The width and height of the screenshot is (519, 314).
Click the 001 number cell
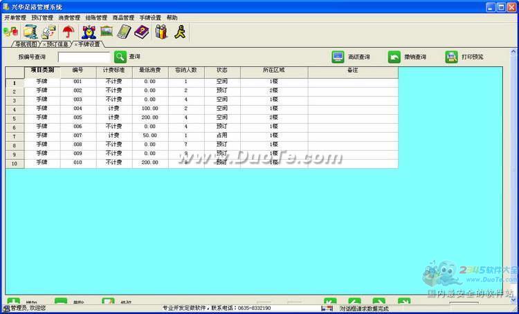pos(78,82)
